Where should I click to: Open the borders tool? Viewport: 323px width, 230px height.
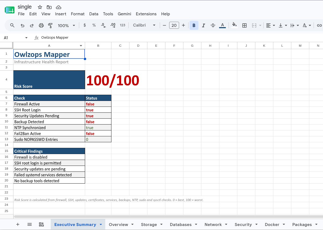tap(244, 25)
